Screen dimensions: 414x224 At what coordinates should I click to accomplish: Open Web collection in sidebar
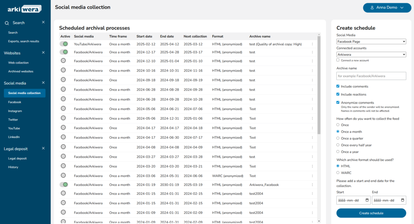click(18, 63)
